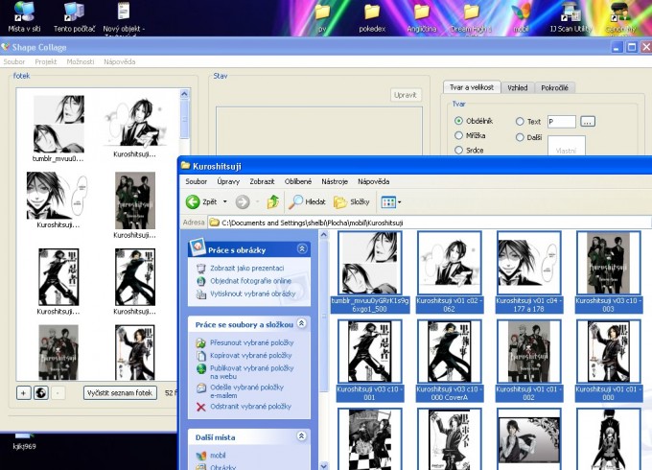Click Vyčistit seznam fotek button

[120, 392]
